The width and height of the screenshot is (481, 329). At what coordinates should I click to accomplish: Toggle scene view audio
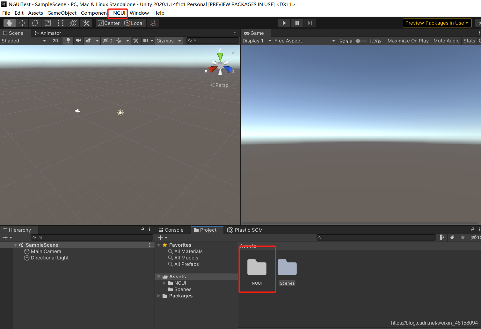tap(78, 41)
